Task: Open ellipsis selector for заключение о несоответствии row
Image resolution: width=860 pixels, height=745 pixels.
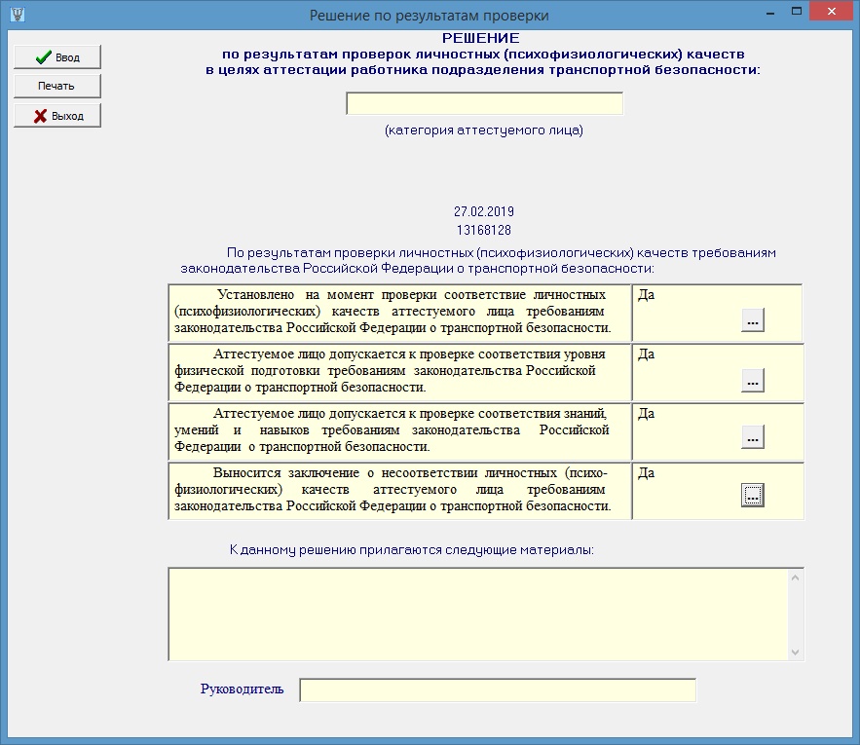Action: (752, 496)
